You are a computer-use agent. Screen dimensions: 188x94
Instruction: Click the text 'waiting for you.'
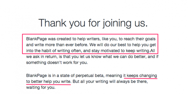(41, 87)
